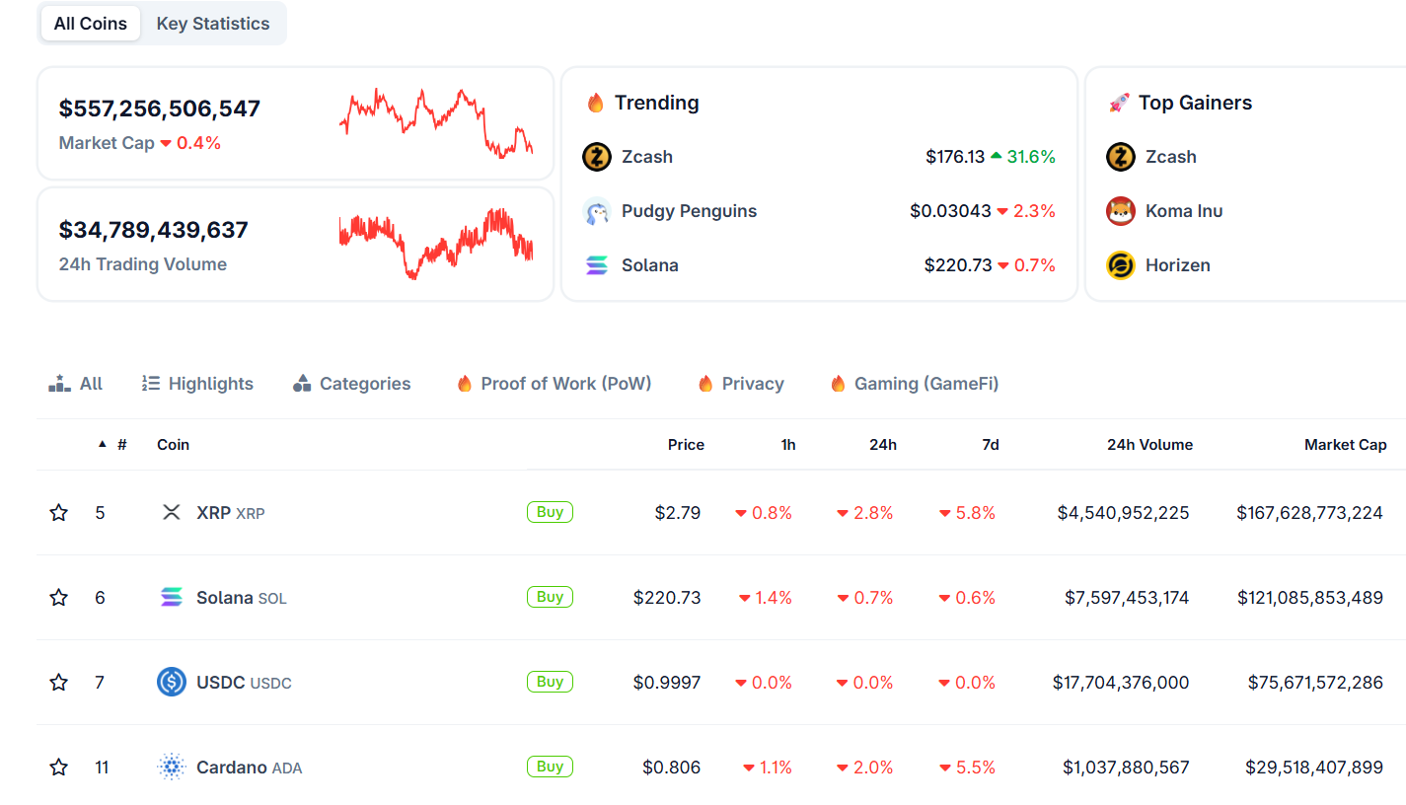The height and width of the screenshot is (805, 1406).
Task: Open the Proof of Work (PoW) link
Action: (555, 384)
